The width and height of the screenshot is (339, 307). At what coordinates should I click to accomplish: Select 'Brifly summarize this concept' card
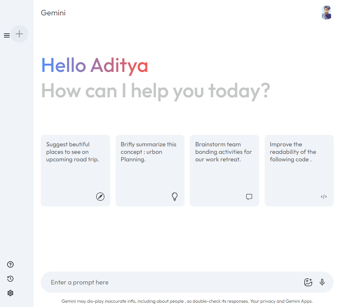click(x=150, y=170)
